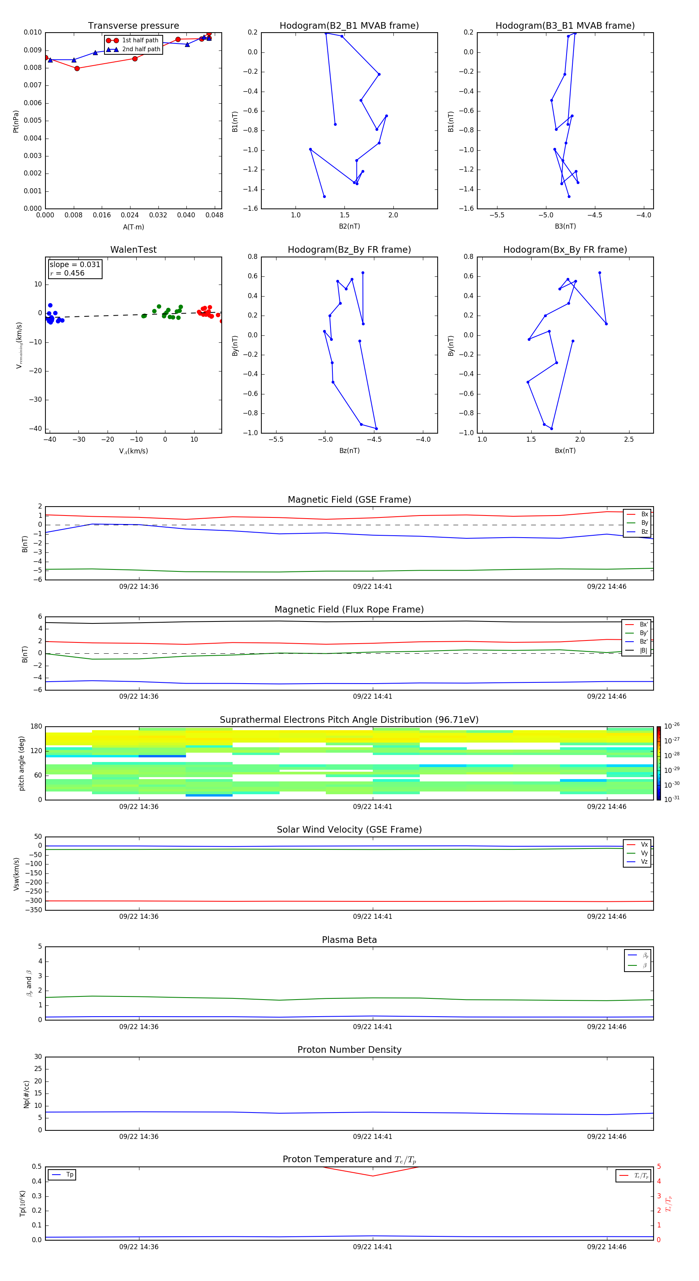The height and width of the screenshot is (1281, 699).
Task: Click the 'slope = 0.031' annotation
Action: click(75, 265)
